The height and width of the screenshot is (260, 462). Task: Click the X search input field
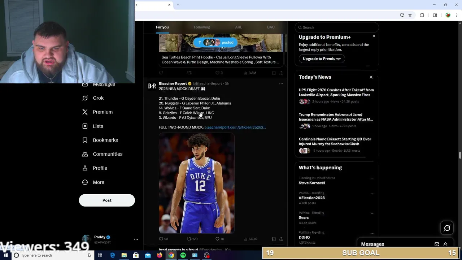coord(337,27)
